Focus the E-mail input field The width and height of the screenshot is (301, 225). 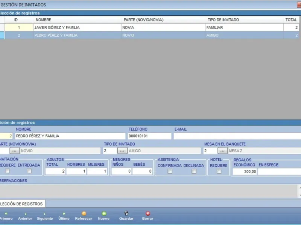pos(237,136)
